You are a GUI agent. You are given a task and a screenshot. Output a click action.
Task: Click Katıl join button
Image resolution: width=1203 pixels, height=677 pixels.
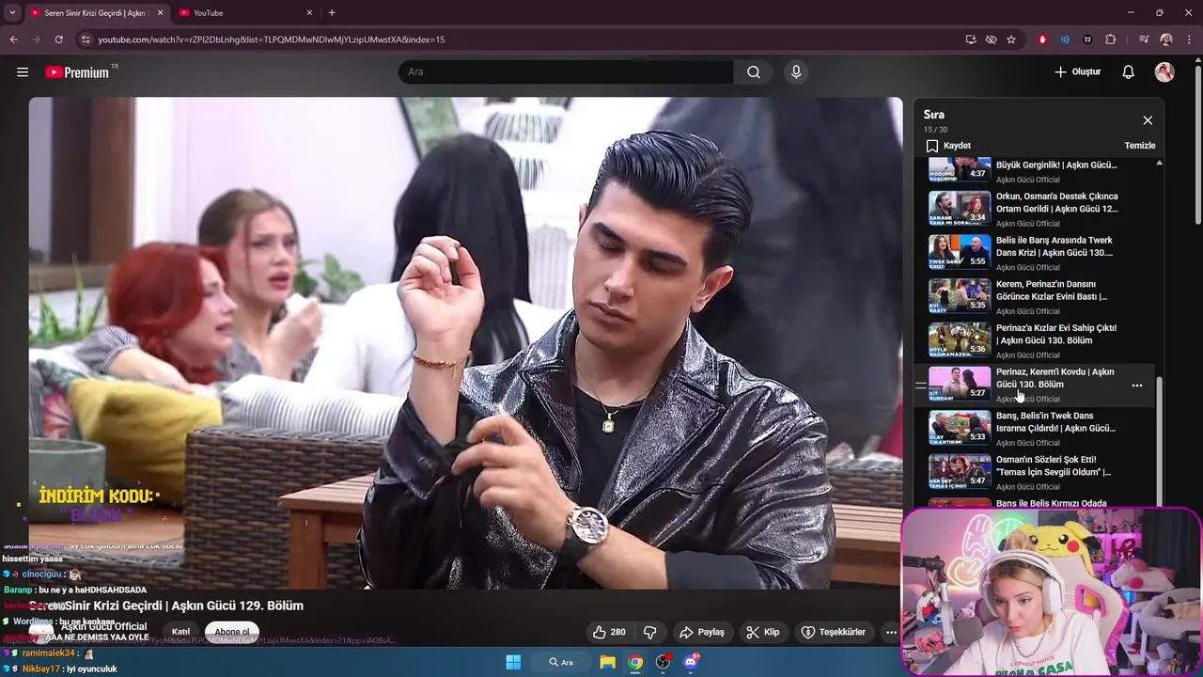180,632
